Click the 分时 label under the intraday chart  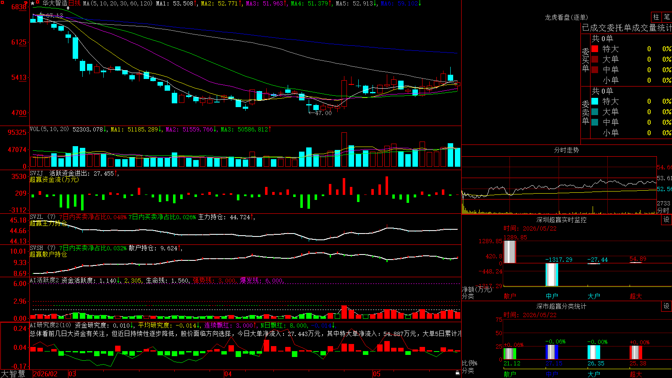[x=663, y=210]
